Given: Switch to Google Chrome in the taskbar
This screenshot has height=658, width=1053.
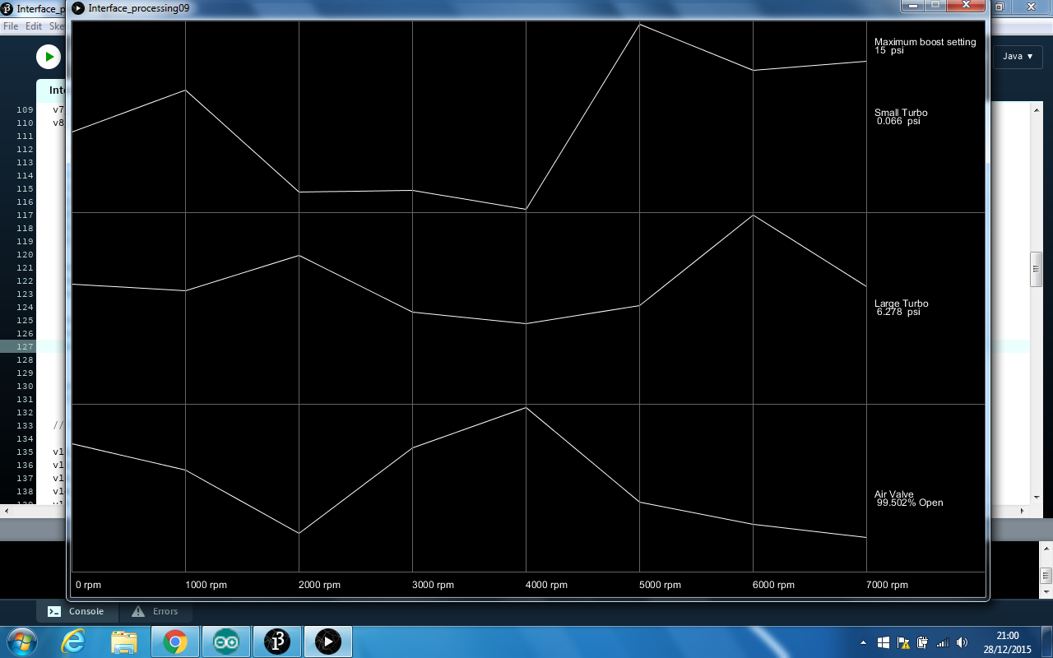Looking at the screenshot, I should click(x=175, y=642).
